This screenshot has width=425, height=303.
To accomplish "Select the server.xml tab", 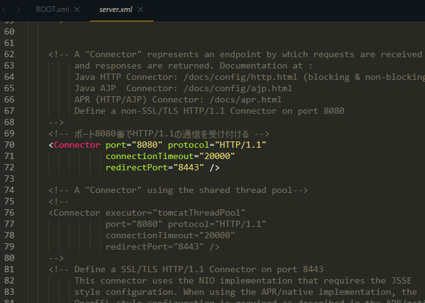I will 116,9.
